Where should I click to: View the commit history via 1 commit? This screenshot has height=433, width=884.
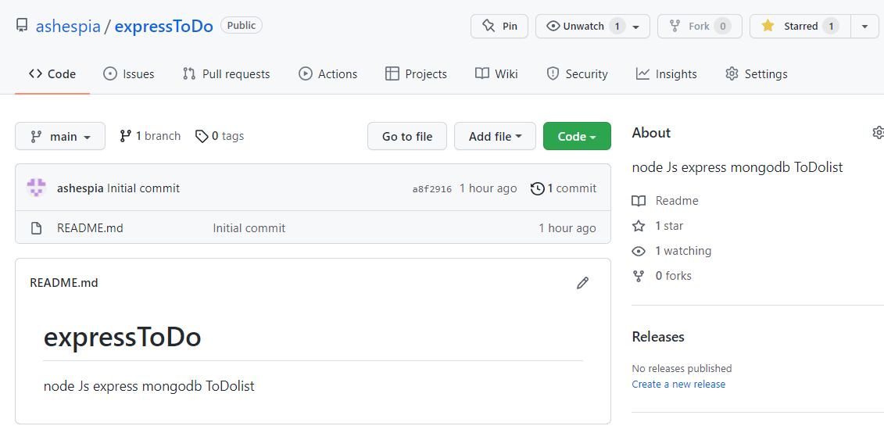tap(564, 188)
